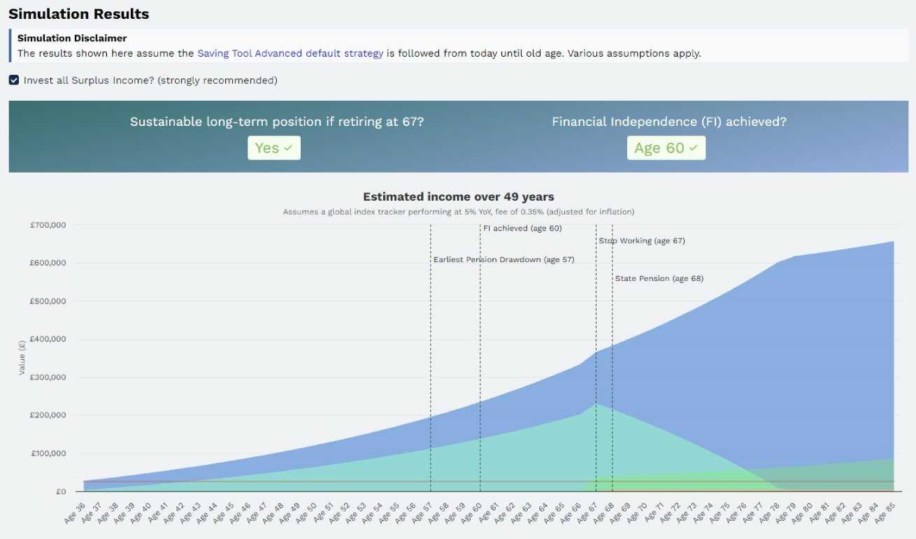916x539 pixels.
Task: Click the Yes badge under sustainable retirement question
Action: (x=273, y=148)
